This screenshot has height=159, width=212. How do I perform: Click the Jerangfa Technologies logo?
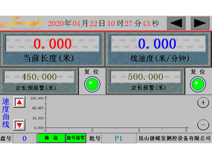22,23
